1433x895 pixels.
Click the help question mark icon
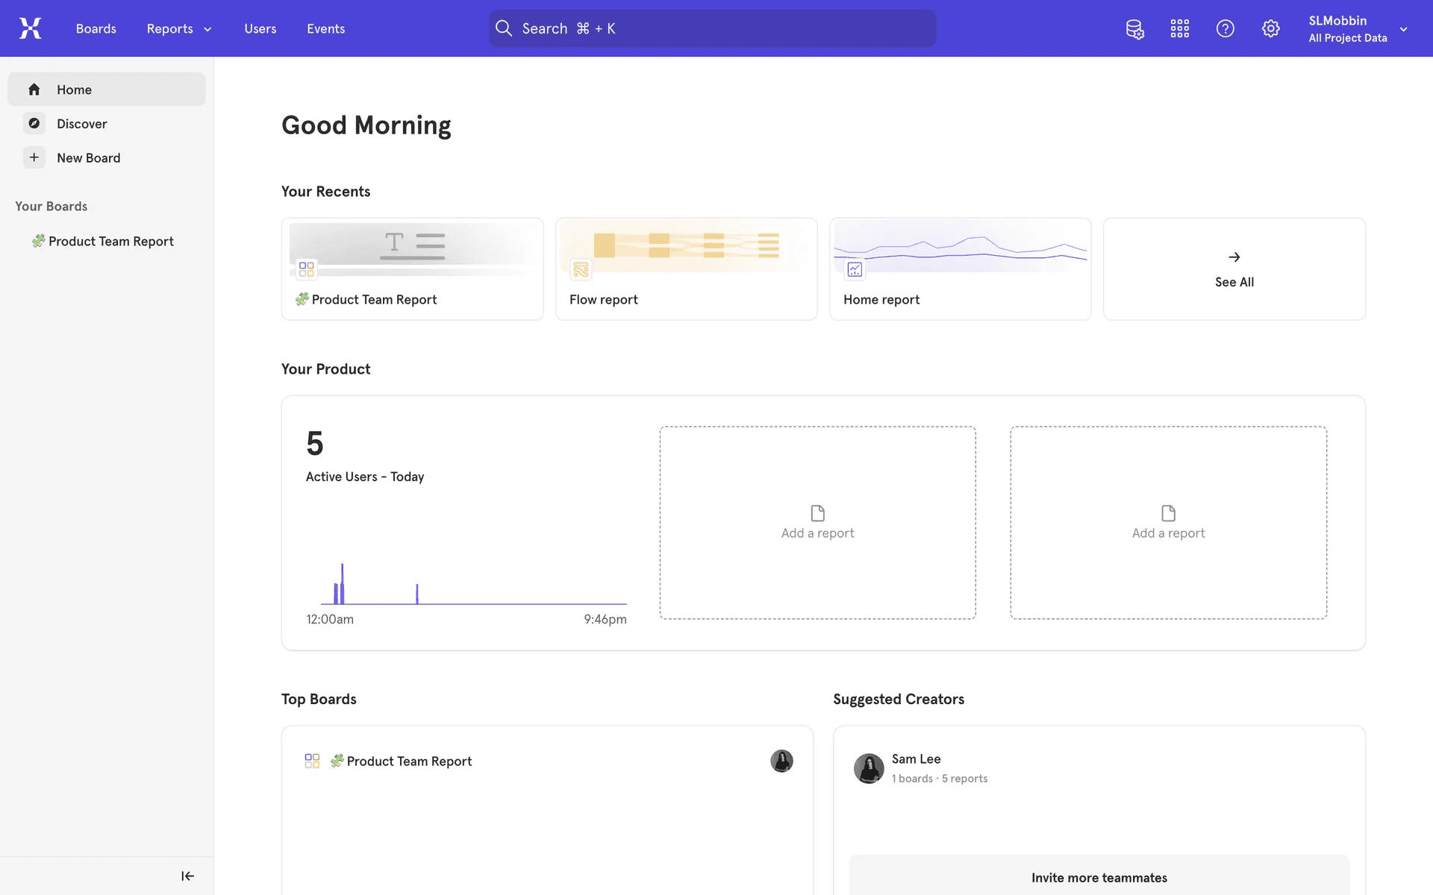(x=1225, y=29)
